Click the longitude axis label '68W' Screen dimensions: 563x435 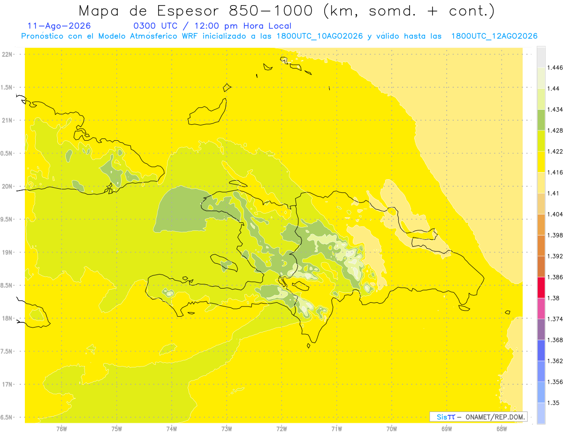[x=502, y=428]
